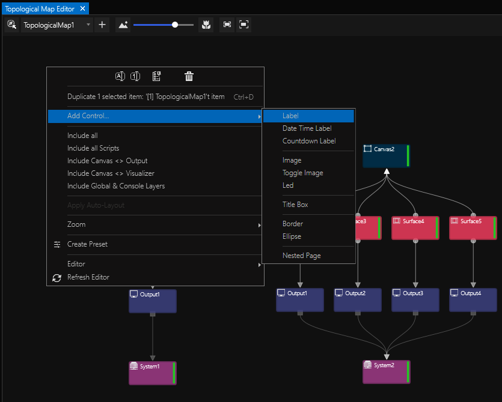The width and height of the screenshot is (502, 402).
Task: Click the rename text icon in context menu
Action: [x=120, y=76]
